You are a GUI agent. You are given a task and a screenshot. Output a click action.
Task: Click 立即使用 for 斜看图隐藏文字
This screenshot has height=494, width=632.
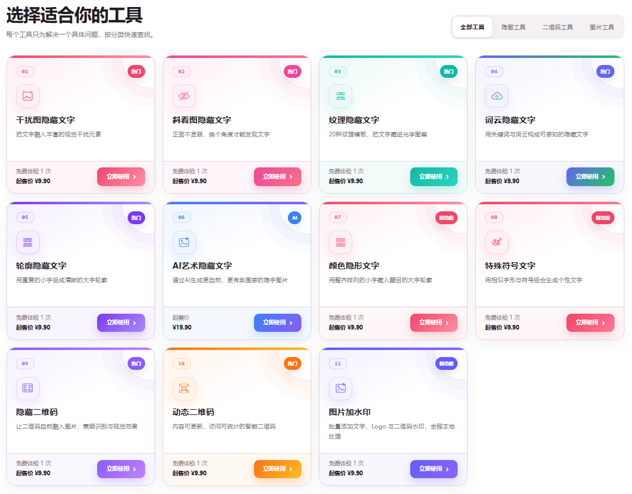277,177
